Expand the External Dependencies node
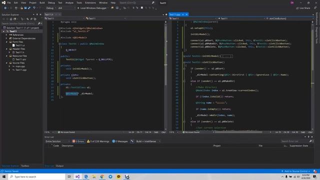 pyautogui.click(x=6, y=38)
